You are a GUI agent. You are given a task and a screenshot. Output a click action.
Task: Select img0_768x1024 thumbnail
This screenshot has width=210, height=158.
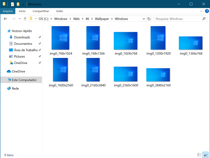pos(61,38)
